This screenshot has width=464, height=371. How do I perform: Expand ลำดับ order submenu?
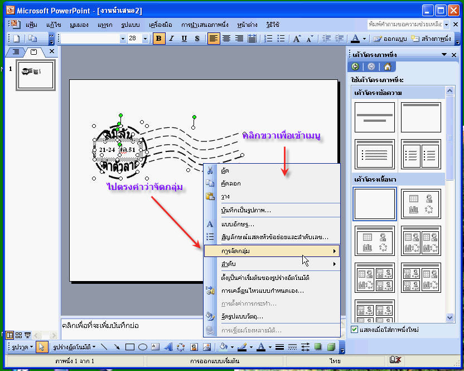(x=272, y=264)
